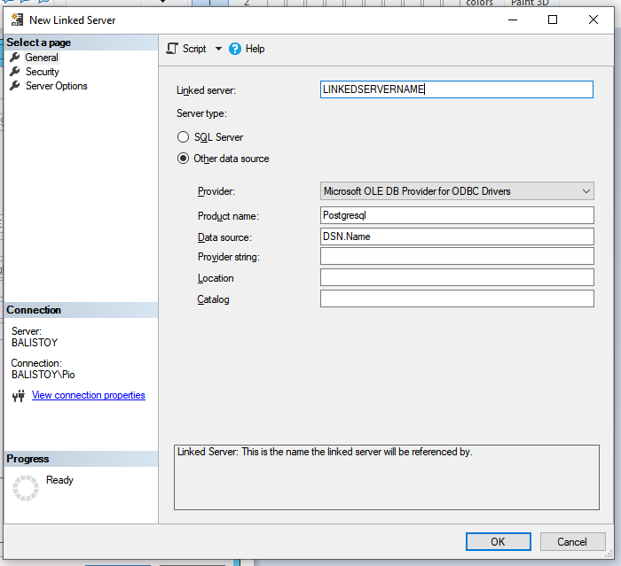
Task: Select the SQL Server radio button
Action: click(x=184, y=137)
